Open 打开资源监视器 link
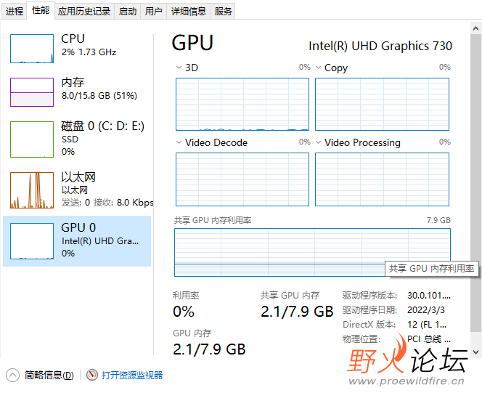Screen dimensions: 482x393 [x=132, y=375]
